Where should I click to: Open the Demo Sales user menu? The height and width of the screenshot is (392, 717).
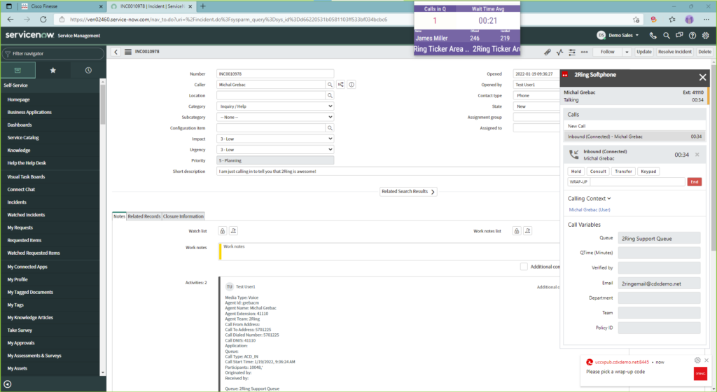(618, 35)
